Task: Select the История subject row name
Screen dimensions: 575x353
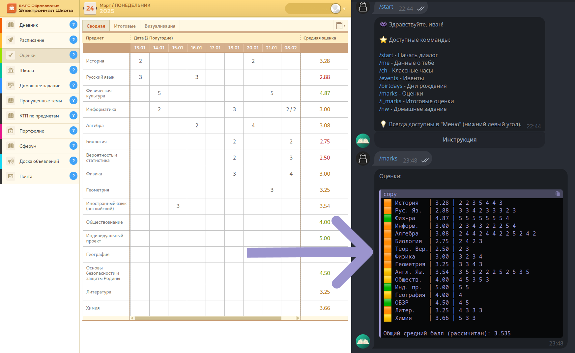Action: tap(95, 61)
